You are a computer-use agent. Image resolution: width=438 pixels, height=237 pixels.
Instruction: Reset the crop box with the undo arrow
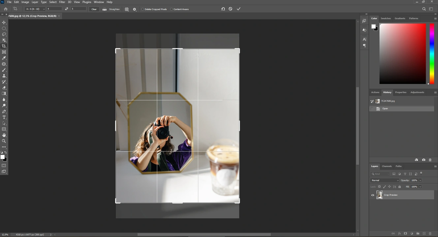click(x=223, y=9)
